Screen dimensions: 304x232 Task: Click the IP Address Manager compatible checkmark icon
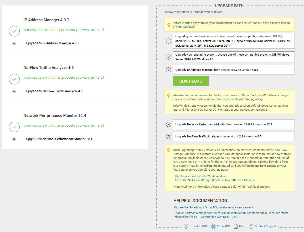coord(14,31)
